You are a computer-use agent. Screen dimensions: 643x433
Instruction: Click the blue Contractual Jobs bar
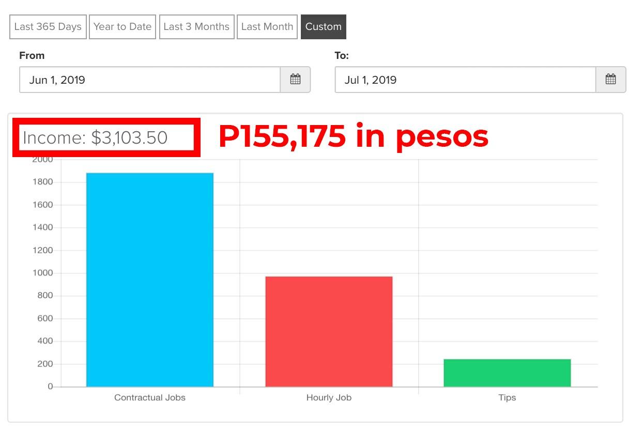pos(150,280)
